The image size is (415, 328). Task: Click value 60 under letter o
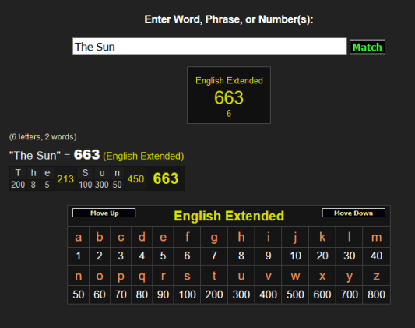(x=100, y=294)
